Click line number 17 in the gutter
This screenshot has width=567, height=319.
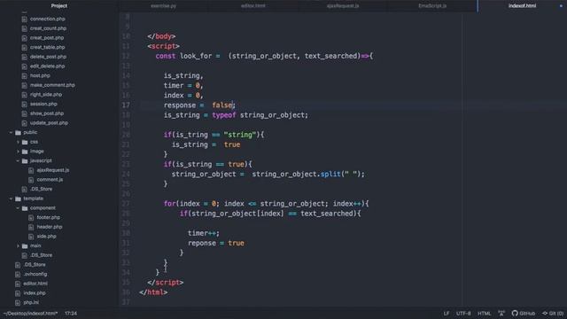(x=126, y=105)
